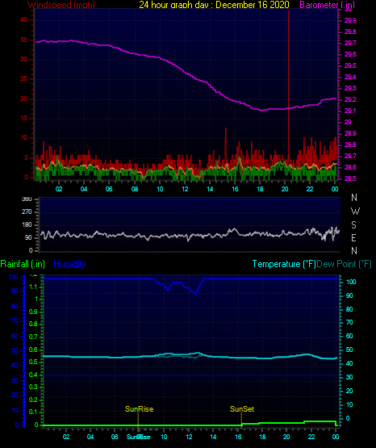Image resolution: width=376 pixels, height=448 pixels.
Task: Click the 18 hour tick on bottom graph
Action: tap(262, 437)
